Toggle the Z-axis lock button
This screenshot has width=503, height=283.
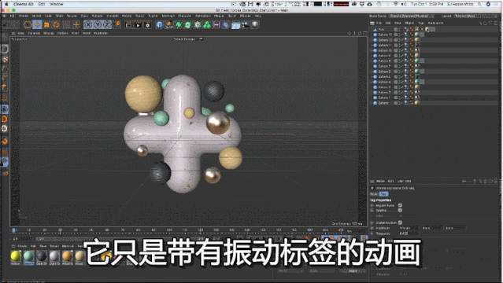tap(107, 24)
